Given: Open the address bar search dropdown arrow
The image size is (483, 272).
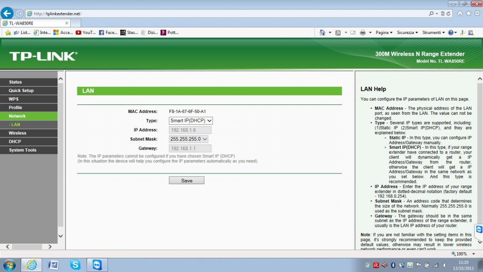Looking at the screenshot, I should pos(437,14).
